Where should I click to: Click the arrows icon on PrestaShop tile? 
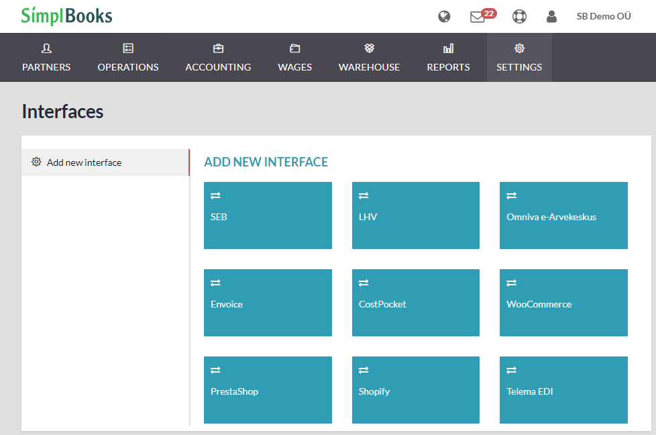coord(215,370)
